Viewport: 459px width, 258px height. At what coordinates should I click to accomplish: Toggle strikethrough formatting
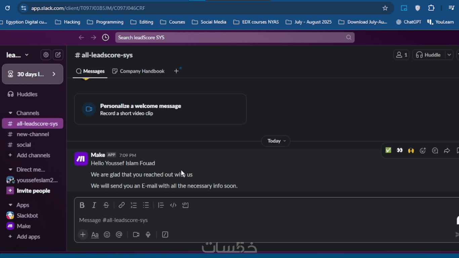[x=106, y=205]
